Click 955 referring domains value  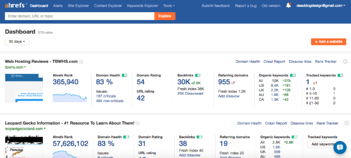224,82
